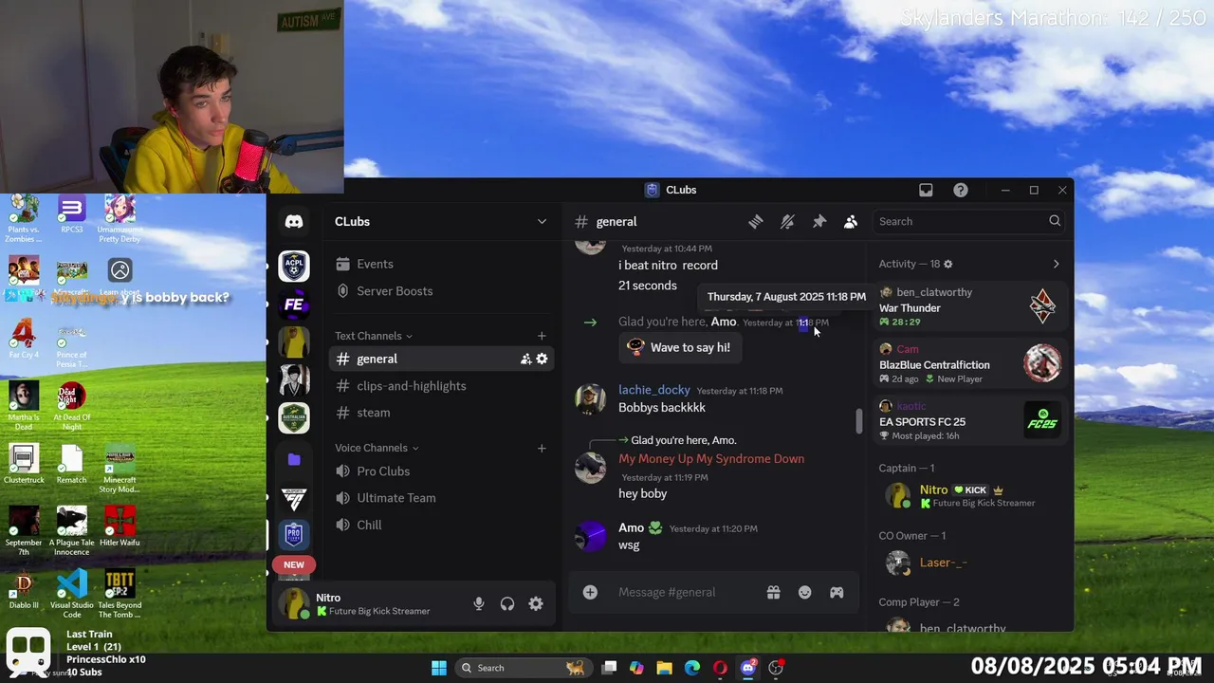Mute the microphone in user panel
Image resolution: width=1214 pixels, height=683 pixels.
[x=479, y=603]
